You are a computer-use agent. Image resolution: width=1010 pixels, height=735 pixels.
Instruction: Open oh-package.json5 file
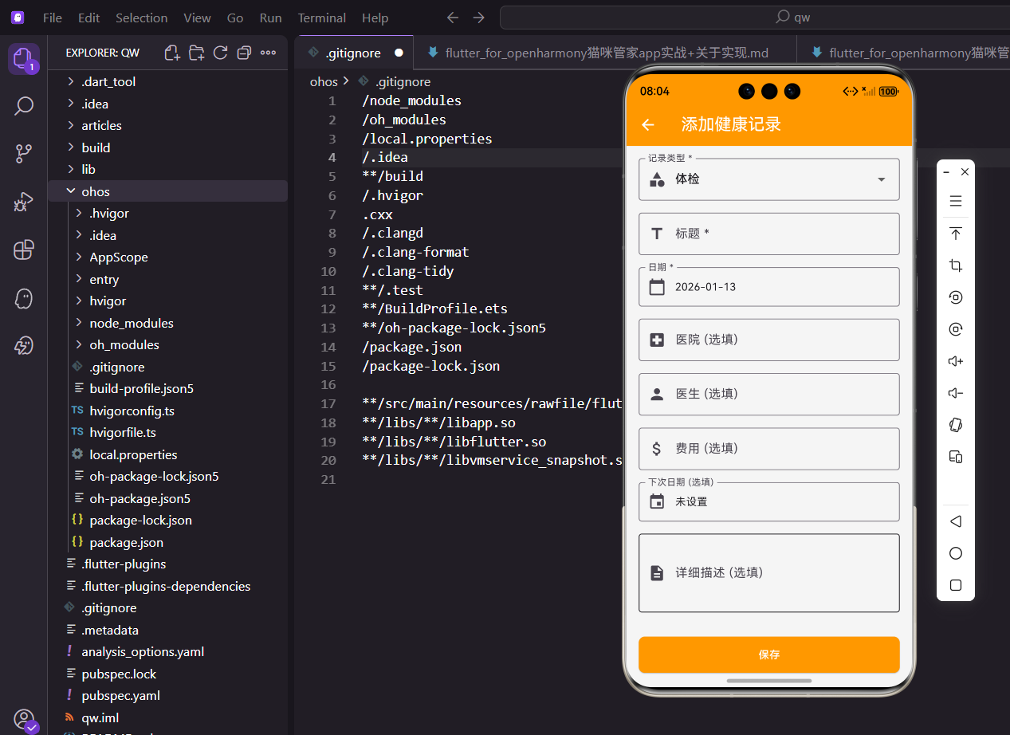(140, 498)
